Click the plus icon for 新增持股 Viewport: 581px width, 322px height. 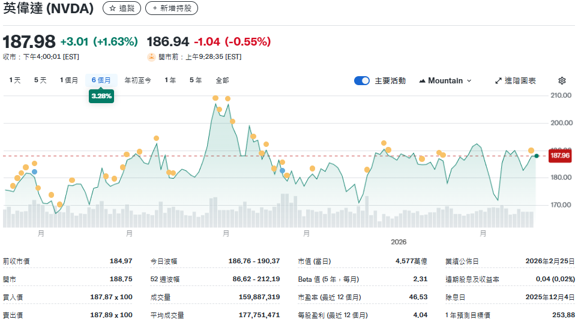[155, 8]
